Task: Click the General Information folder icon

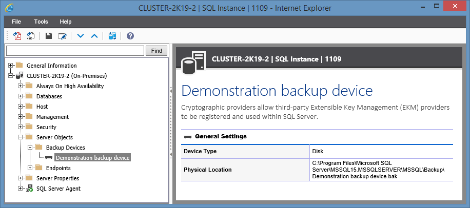Action: click(19, 65)
